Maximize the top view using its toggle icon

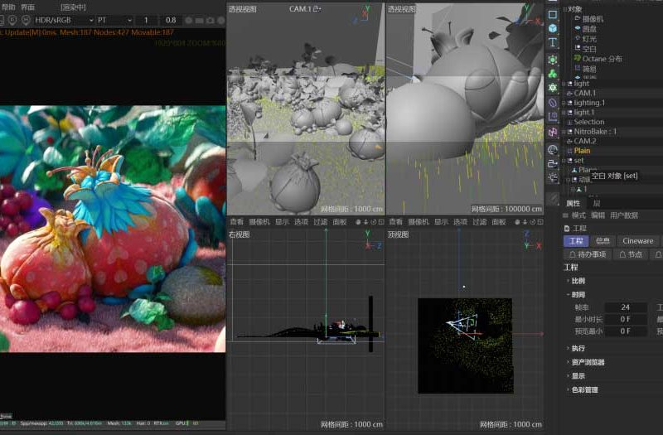540,222
